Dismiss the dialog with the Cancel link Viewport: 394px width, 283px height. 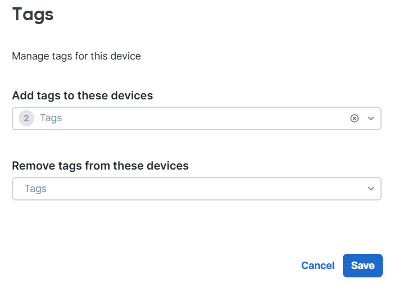click(x=318, y=266)
